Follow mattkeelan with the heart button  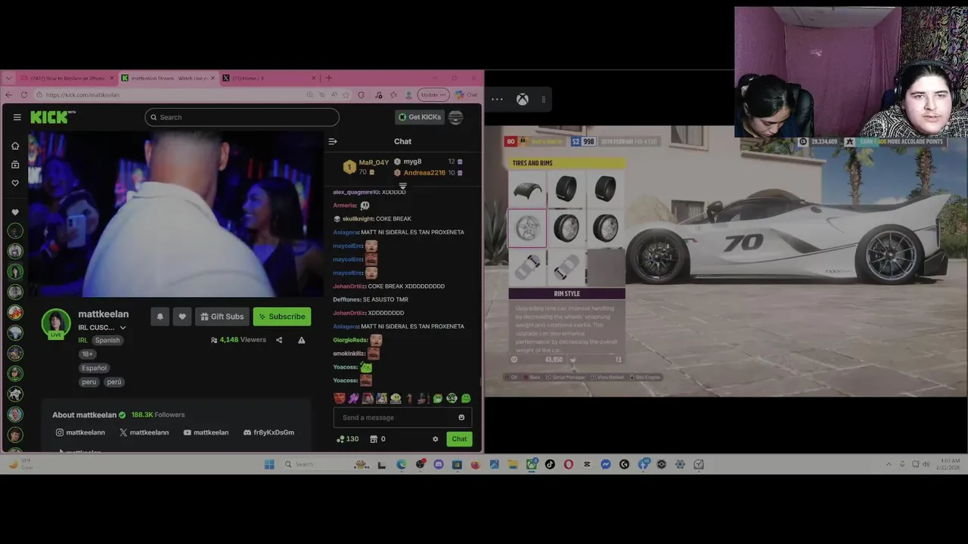pyautogui.click(x=181, y=317)
